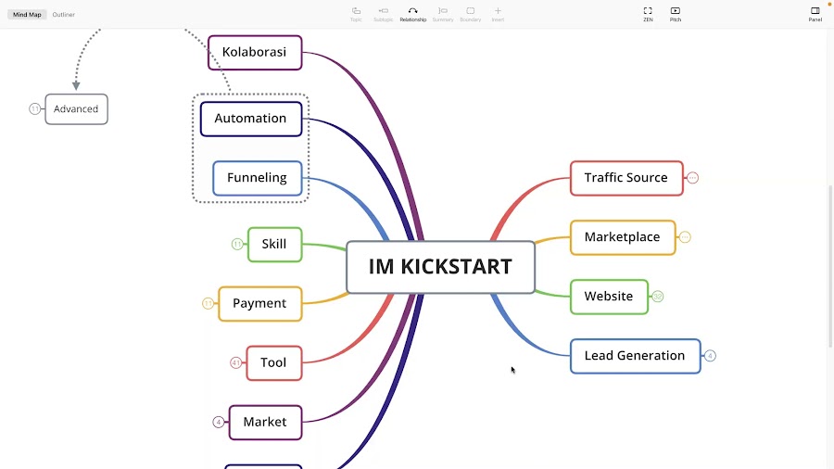Click the Summary toolbar icon

(443, 14)
